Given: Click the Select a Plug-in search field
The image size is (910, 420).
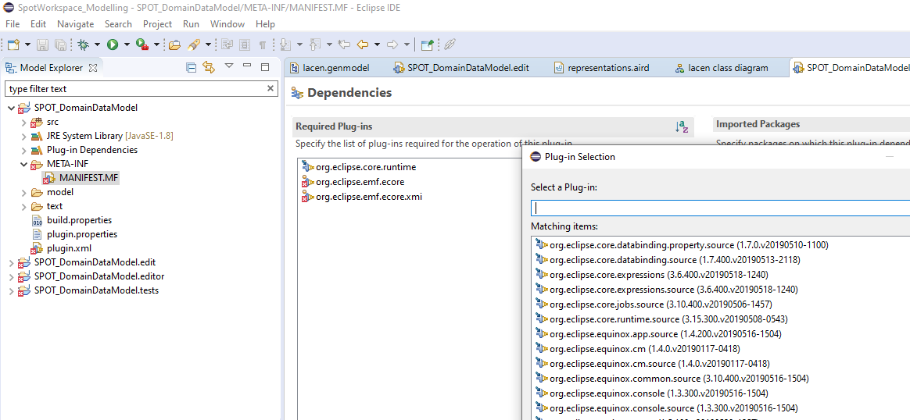Looking at the screenshot, I should tap(720, 208).
